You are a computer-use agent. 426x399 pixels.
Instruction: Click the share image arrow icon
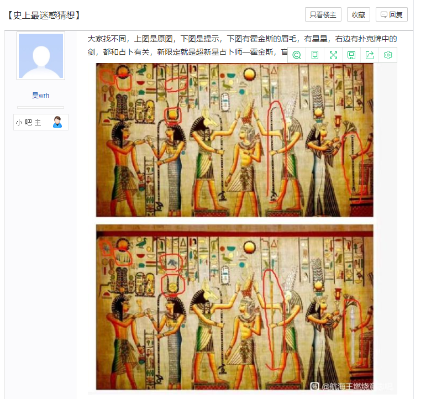(x=370, y=55)
